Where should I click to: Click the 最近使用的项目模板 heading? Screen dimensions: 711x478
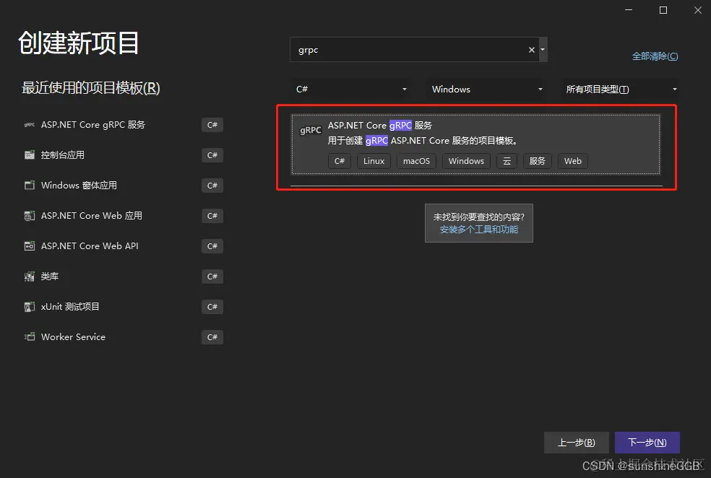(91, 87)
